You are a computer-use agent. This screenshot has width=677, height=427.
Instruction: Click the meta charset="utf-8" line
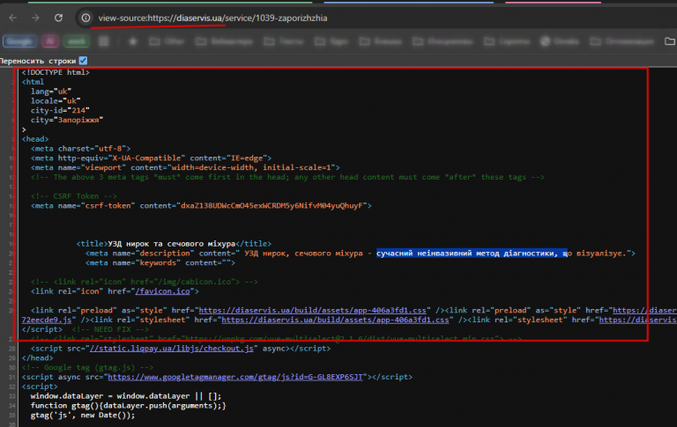(x=80, y=149)
